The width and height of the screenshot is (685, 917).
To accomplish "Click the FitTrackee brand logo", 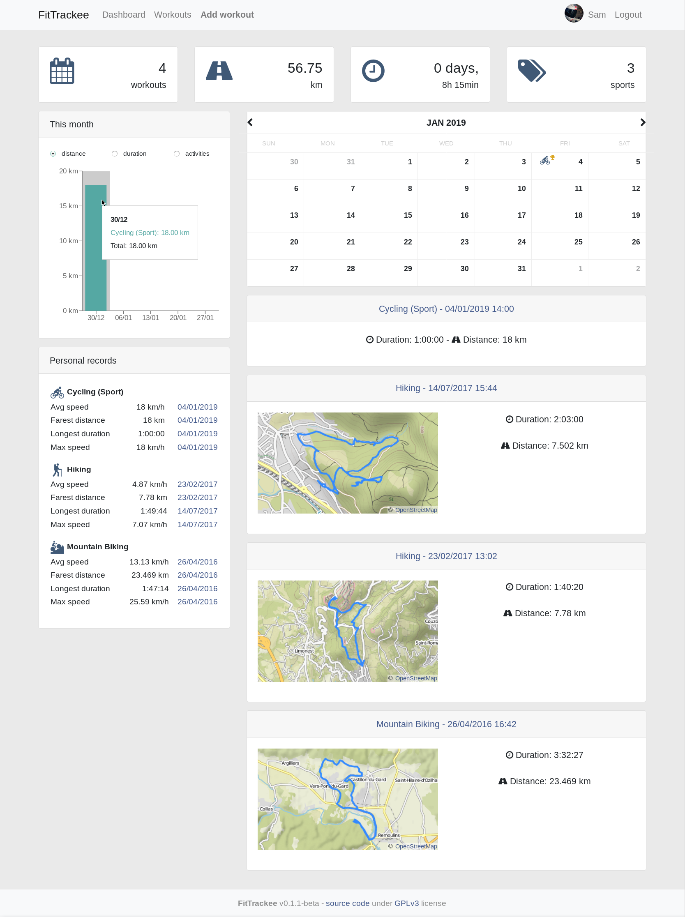I will point(63,15).
